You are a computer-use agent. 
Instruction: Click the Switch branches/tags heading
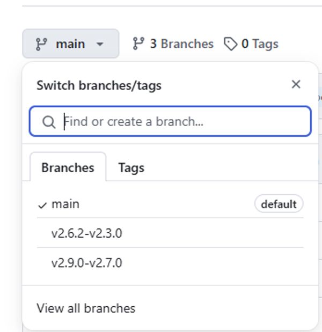coord(99,85)
